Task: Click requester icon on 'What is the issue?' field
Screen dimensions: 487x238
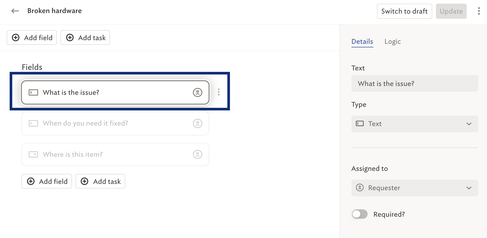Action: (198, 92)
